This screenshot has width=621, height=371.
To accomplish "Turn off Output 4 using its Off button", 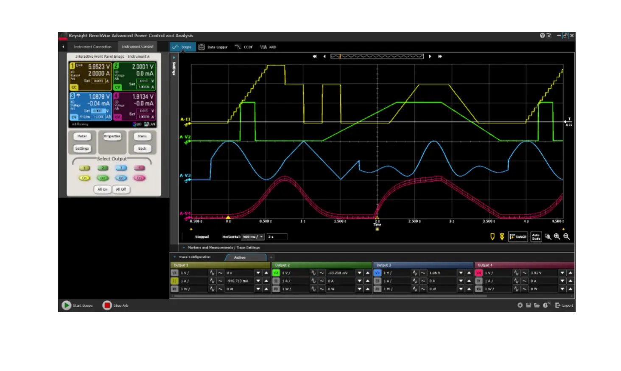I will 139,178.
